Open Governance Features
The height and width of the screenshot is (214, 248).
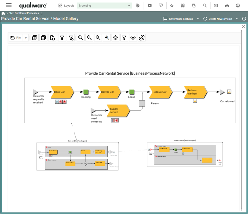[178, 19]
